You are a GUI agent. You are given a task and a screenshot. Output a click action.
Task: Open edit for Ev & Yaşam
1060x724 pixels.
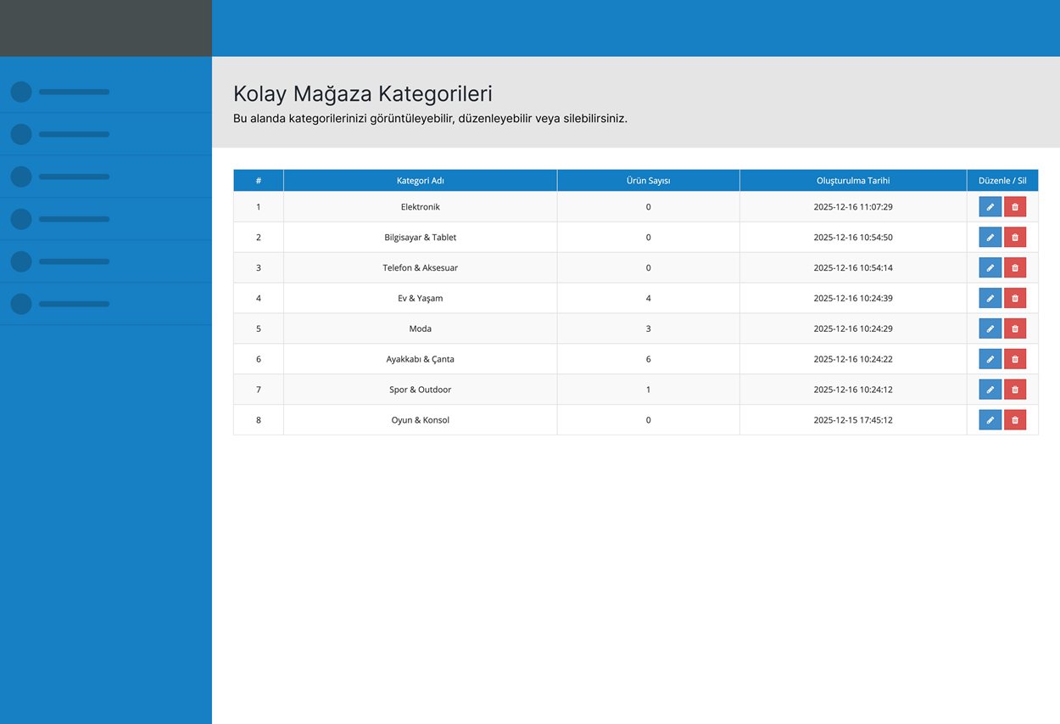pyautogui.click(x=990, y=299)
